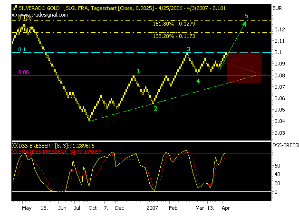Click the 0.05 price axis value
The width and height of the screenshot is (299, 216).
pos(280,110)
